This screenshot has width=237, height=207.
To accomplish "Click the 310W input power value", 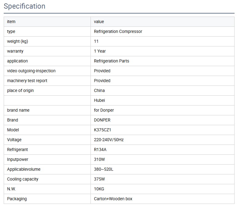I will click(100, 159).
